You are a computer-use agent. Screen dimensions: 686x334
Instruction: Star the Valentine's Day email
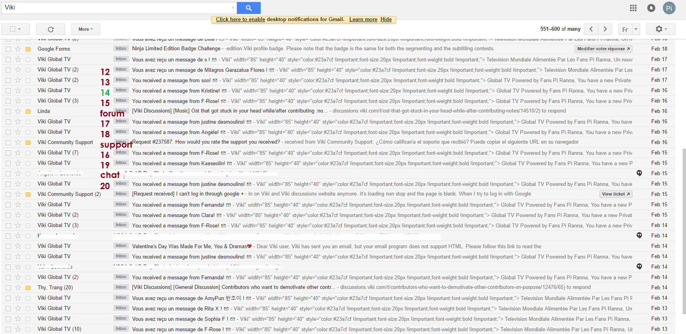[18, 246]
